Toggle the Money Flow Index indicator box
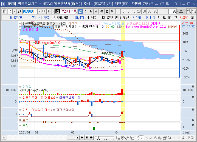 pyautogui.click(x=20, y=27)
